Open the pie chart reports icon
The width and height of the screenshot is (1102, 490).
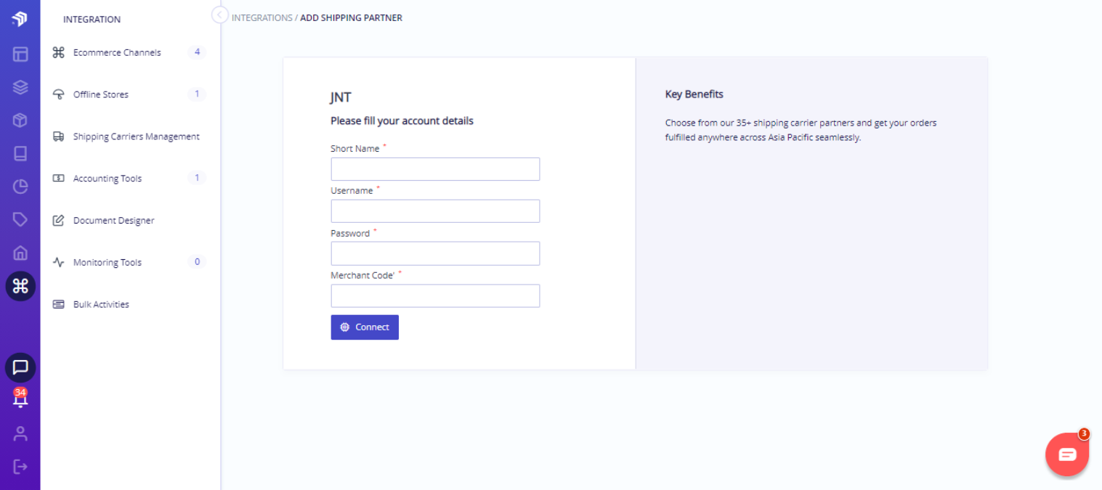tap(20, 187)
